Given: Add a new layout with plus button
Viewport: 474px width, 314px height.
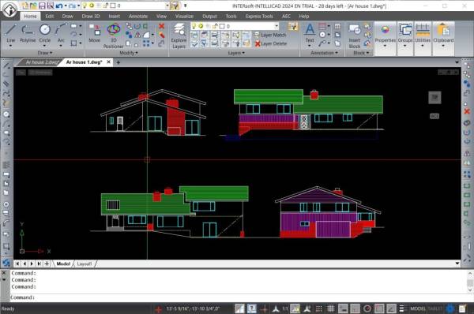Looking at the screenshot, I should click(47, 264).
